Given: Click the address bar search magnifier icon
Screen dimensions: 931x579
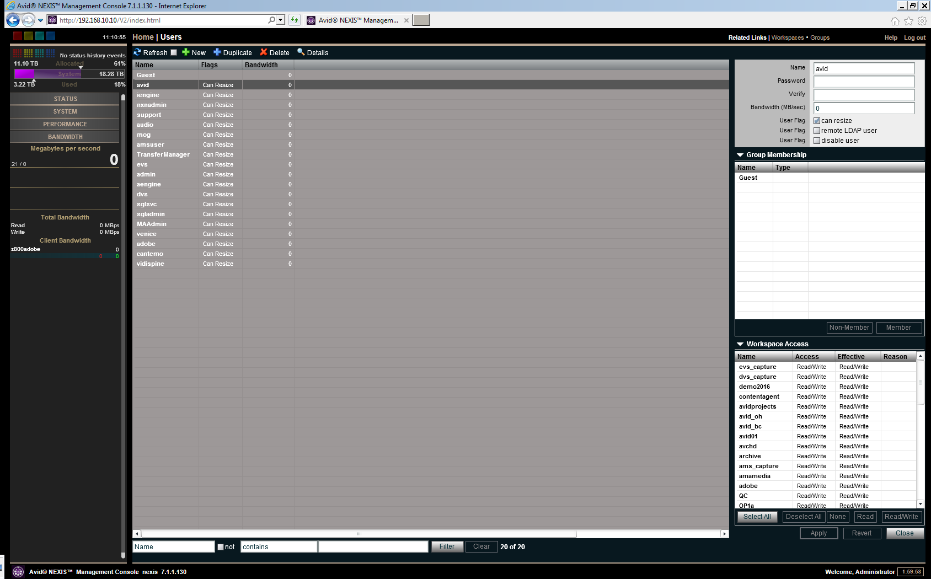Looking at the screenshot, I should click(271, 20).
